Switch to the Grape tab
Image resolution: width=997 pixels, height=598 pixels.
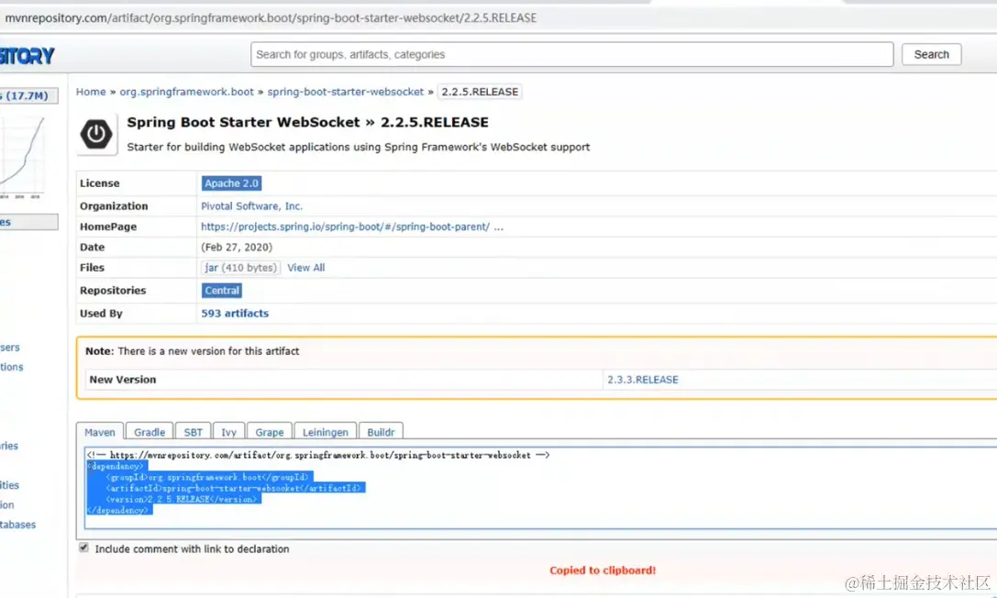(x=270, y=431)
